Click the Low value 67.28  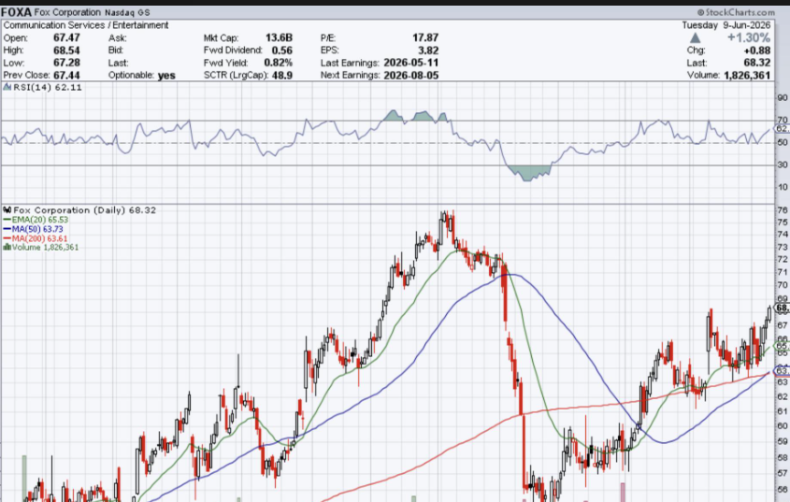click(66, 63)
